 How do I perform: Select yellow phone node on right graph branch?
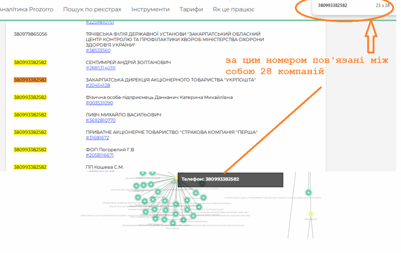311,214
